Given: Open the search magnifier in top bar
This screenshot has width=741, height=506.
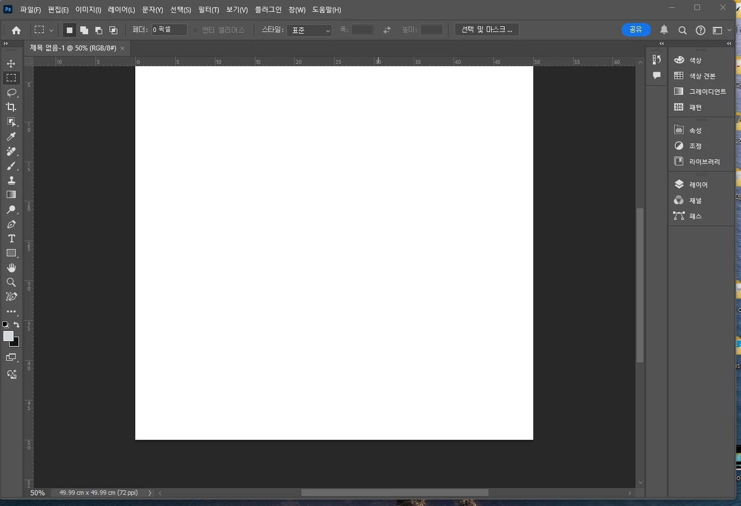Looking at the screenshot, I should pyautogui.click(x=683, y=30).
